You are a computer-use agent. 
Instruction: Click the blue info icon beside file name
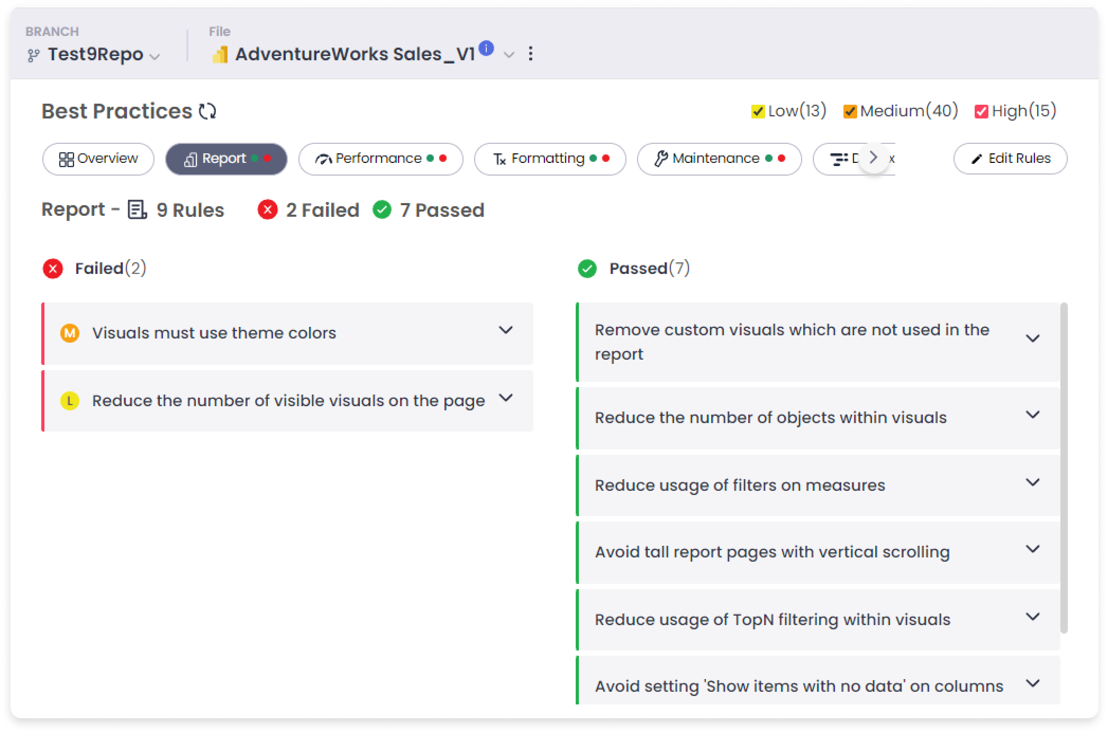486,48
